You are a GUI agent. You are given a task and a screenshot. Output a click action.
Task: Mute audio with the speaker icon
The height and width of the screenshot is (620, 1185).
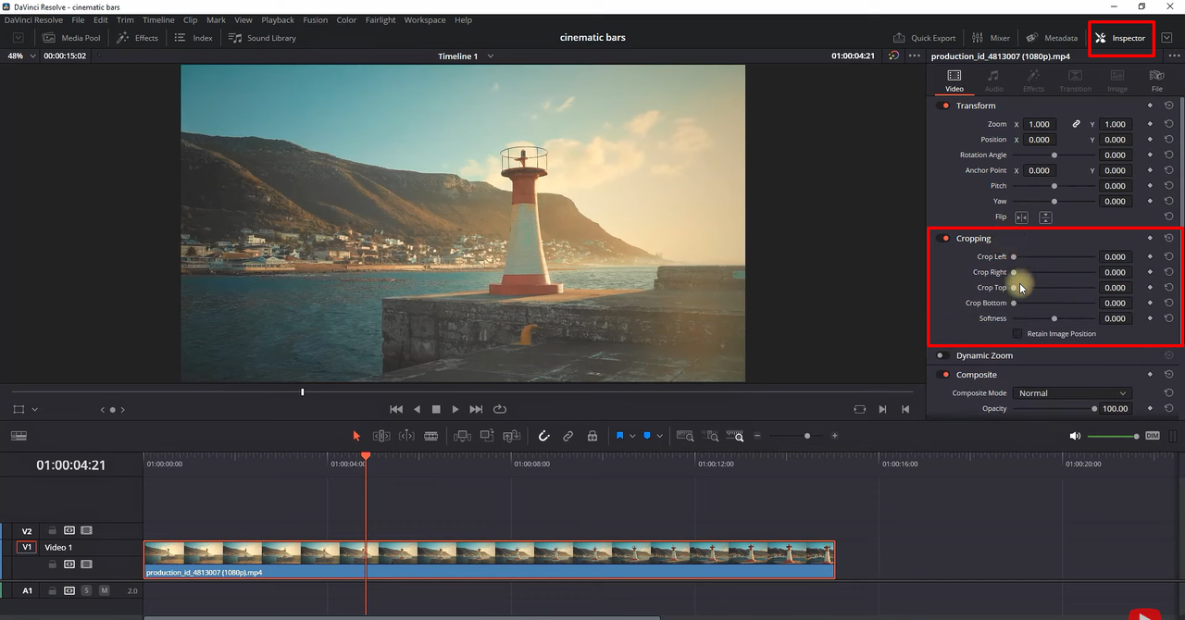(1075, 436)
